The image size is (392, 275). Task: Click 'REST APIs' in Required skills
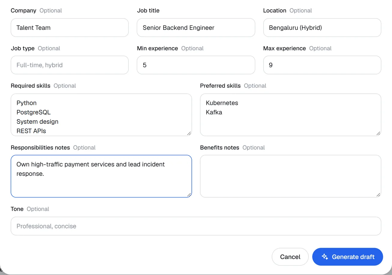pyautogui.click(x=31, y=131)
